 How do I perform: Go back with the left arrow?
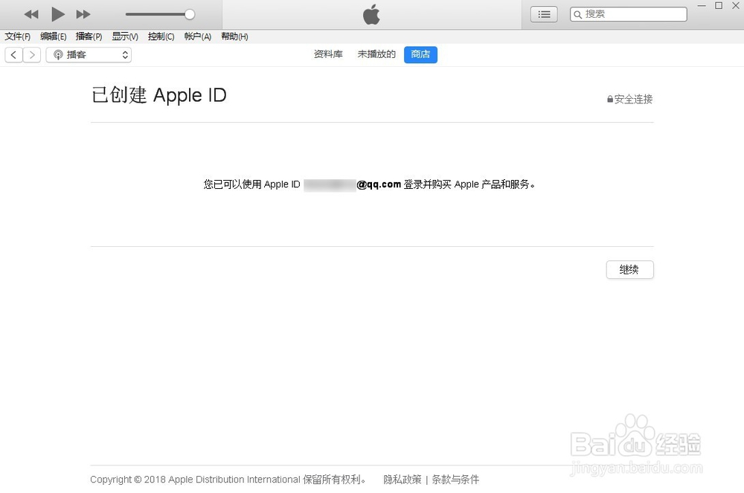pos(13,55)
